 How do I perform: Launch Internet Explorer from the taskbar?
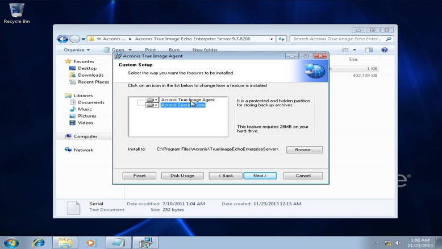pyautogui.click(x=38, y=243)
